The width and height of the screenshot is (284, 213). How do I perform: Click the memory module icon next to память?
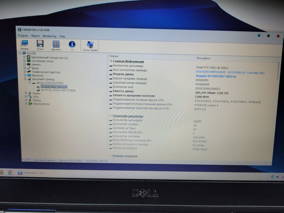click(29, 64)
